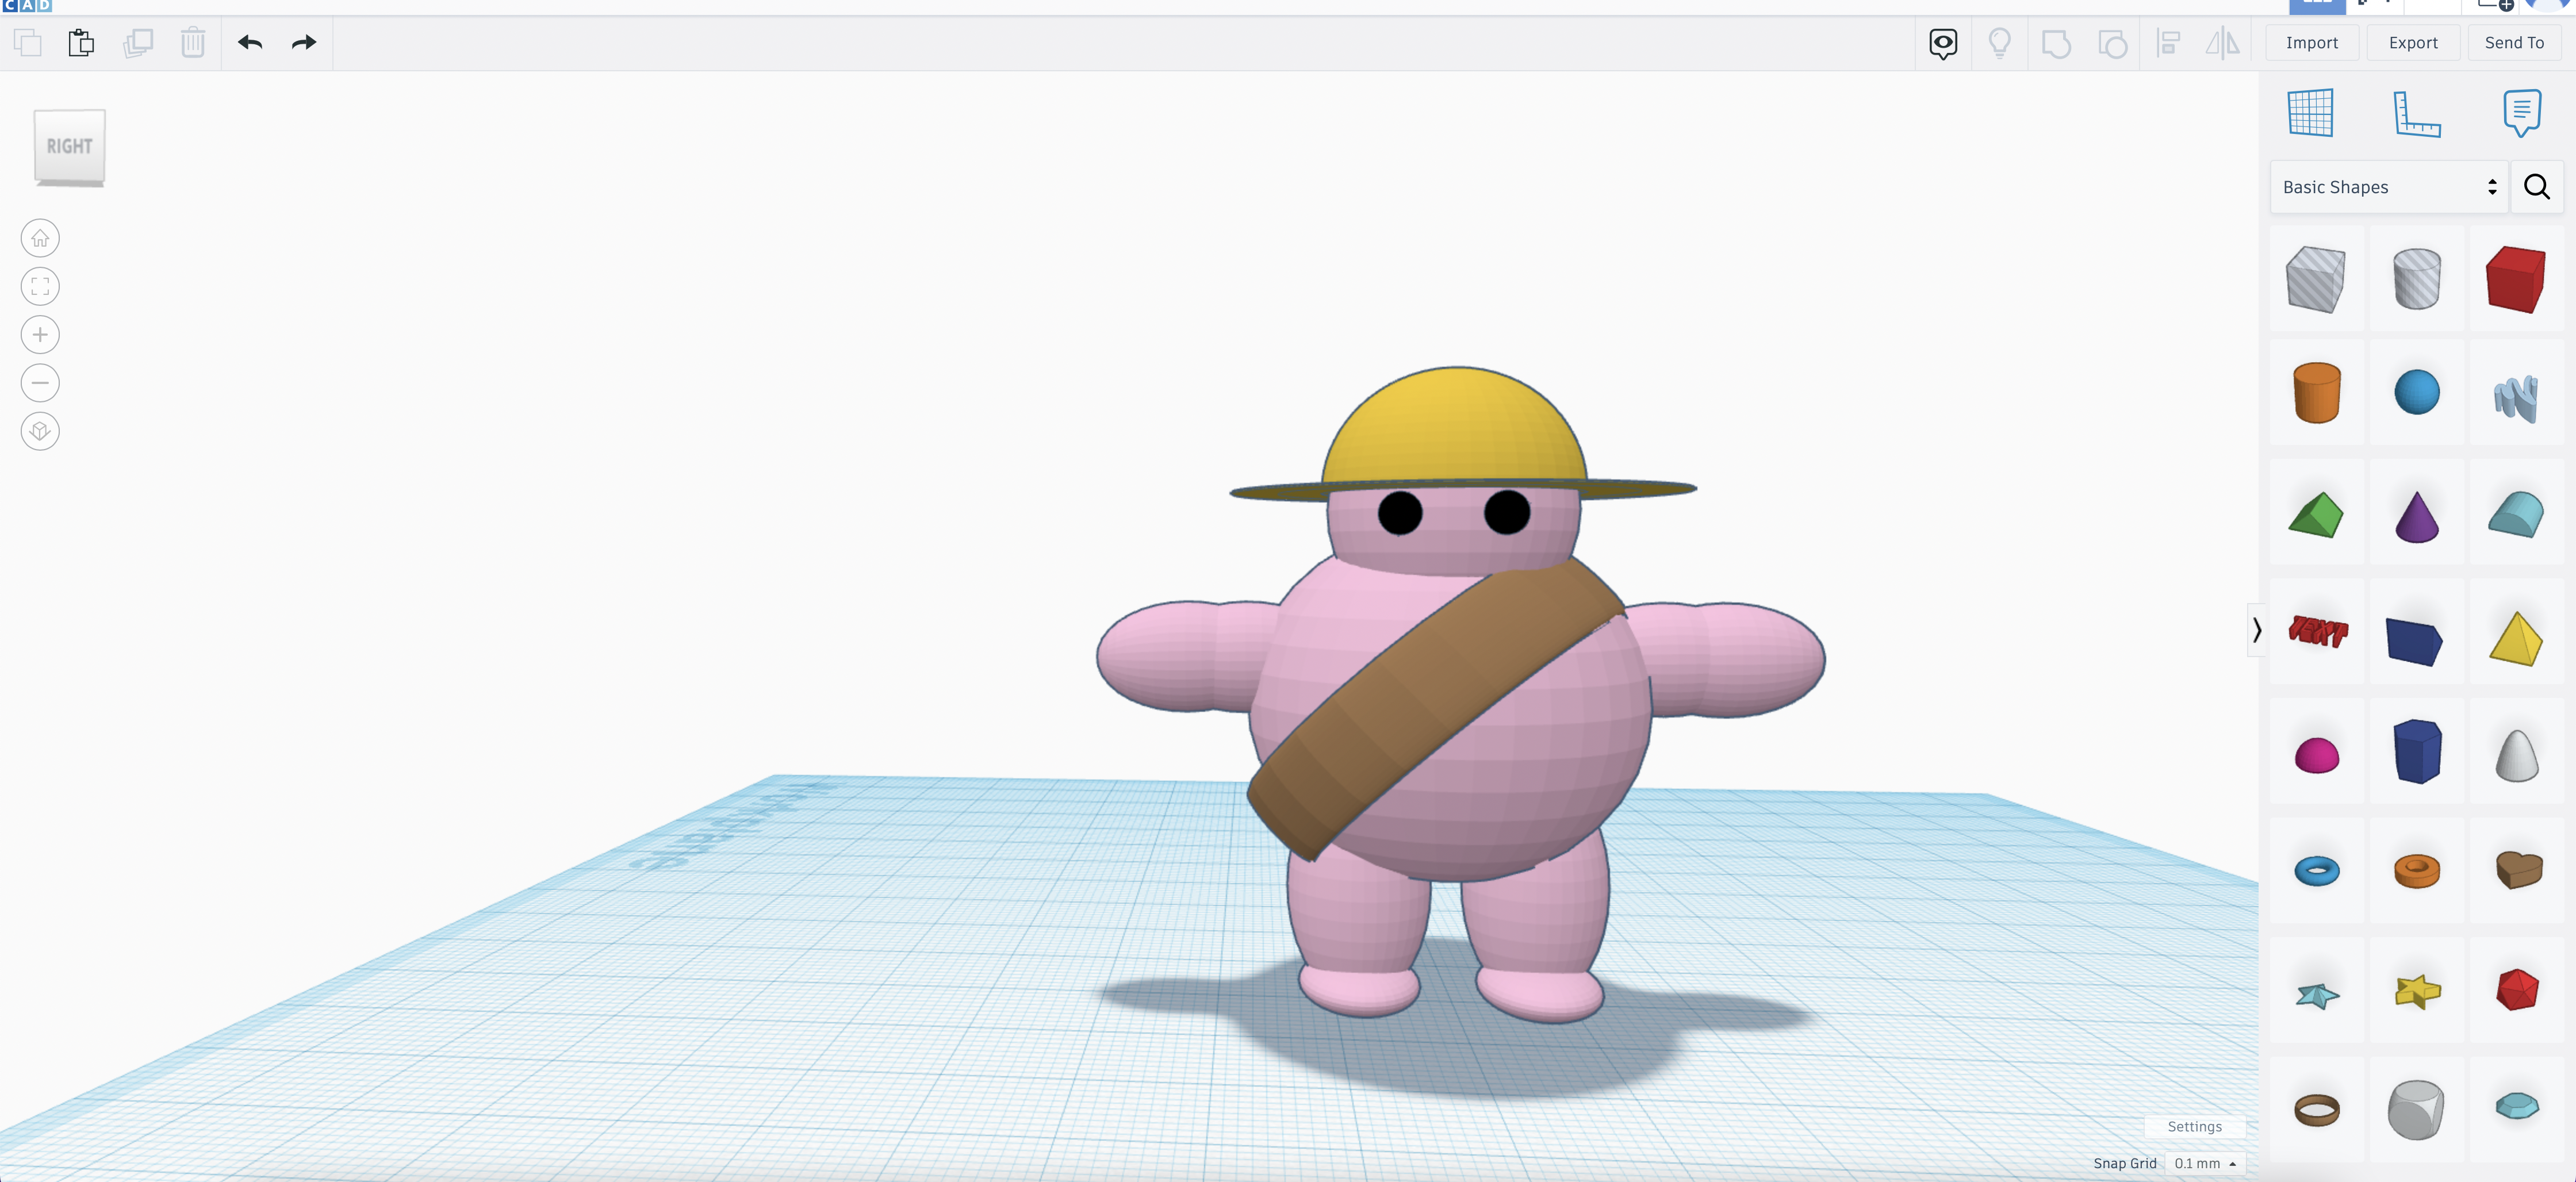Select the yellow Pyramid shape

(x=2516, y=638)
